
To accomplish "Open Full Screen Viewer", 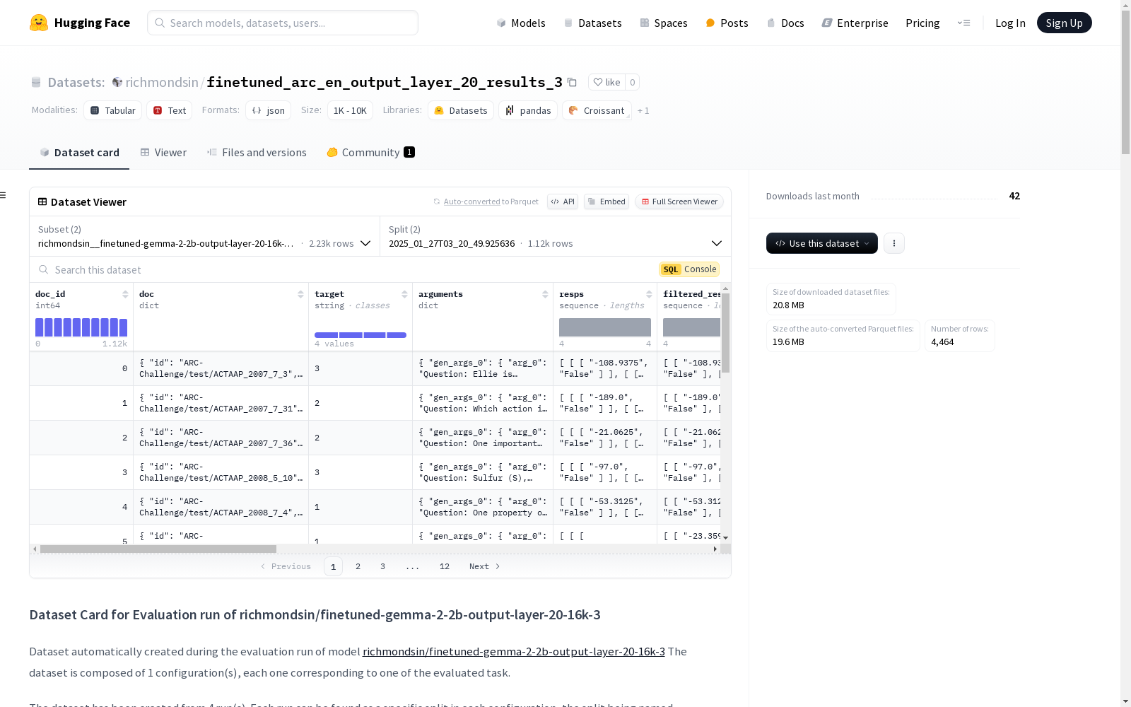I will pyautogui.click(x=679, y=201).
